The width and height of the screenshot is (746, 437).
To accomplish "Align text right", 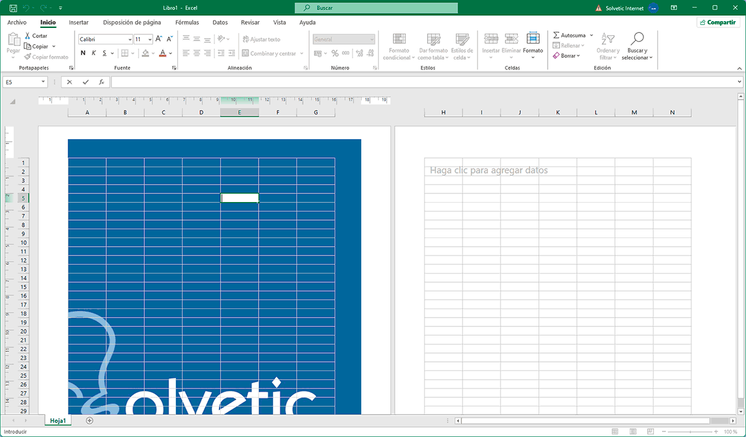I will (x=206, y=53).
